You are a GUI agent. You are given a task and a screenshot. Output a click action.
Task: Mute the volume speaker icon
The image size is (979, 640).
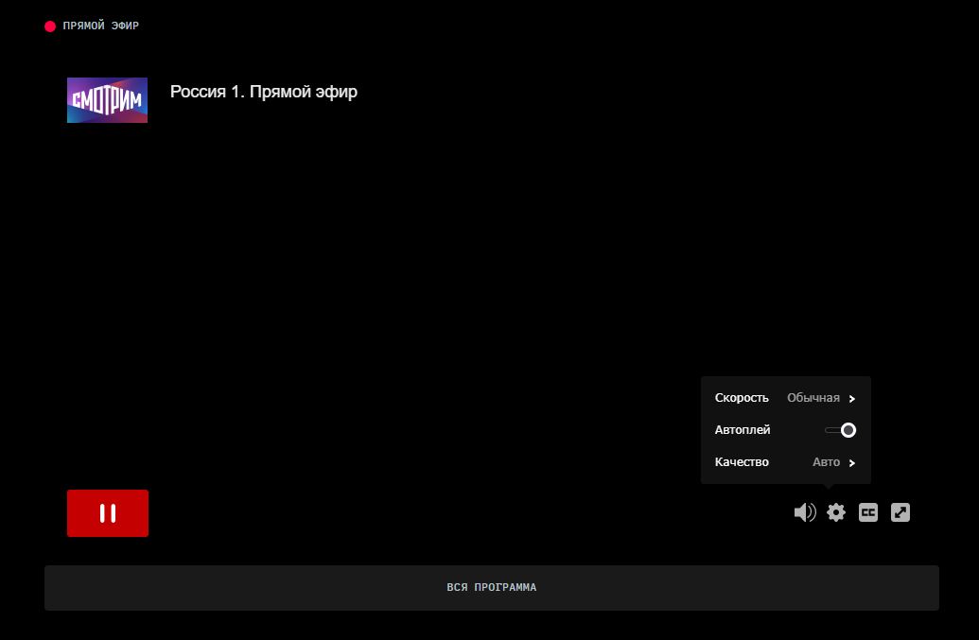tap(805, 512)
